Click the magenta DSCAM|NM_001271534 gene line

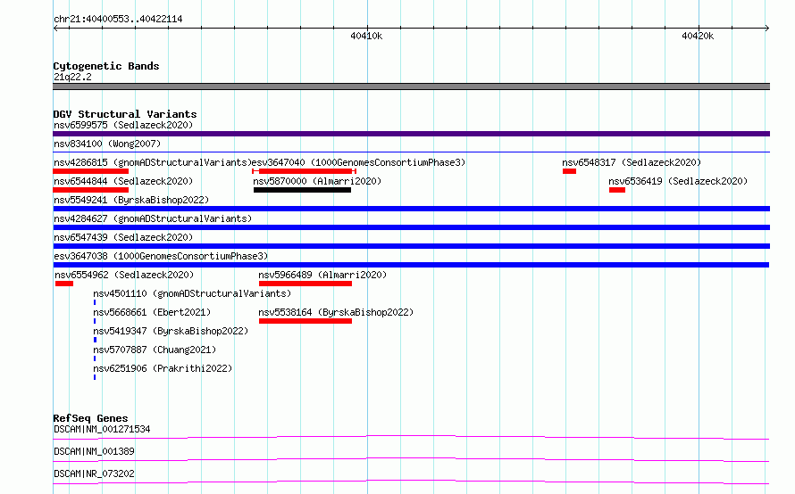coord(411,437)
